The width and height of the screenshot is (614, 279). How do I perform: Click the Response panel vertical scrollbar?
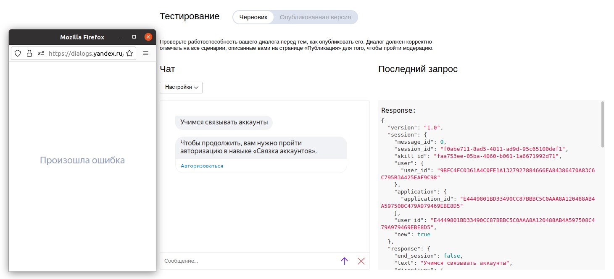tap(603, 124)
